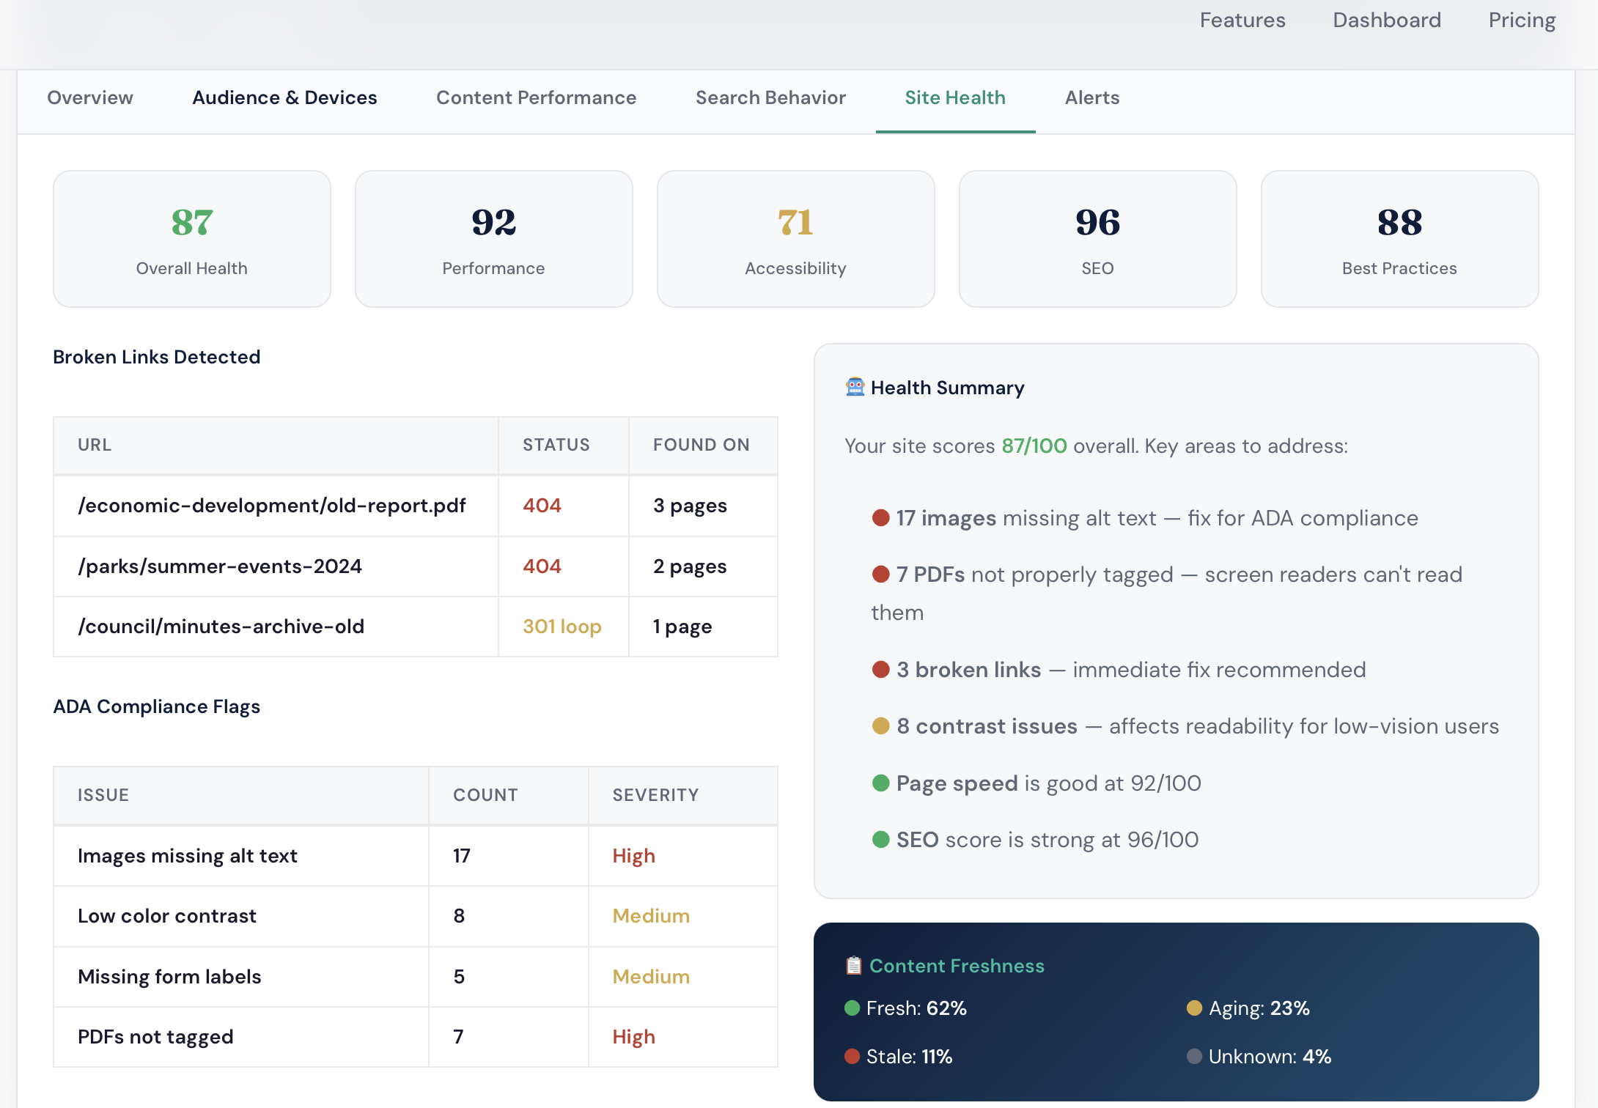1598x1108 pixels.
Task: Open the Dashboard navigation link
Action: click(1386, 21)
